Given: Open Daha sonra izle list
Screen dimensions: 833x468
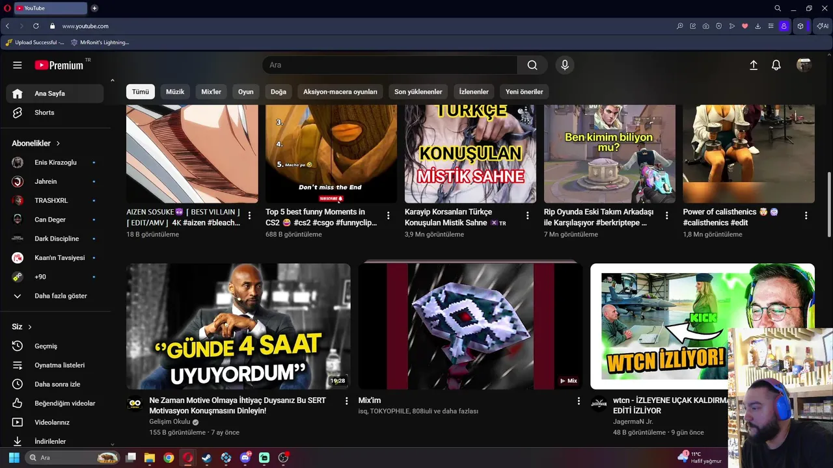Looking at the screenshot, I should click(55, 384).
